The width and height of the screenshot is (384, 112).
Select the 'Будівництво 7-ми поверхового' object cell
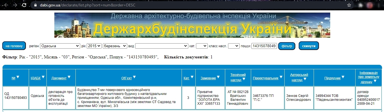[129, 98]
